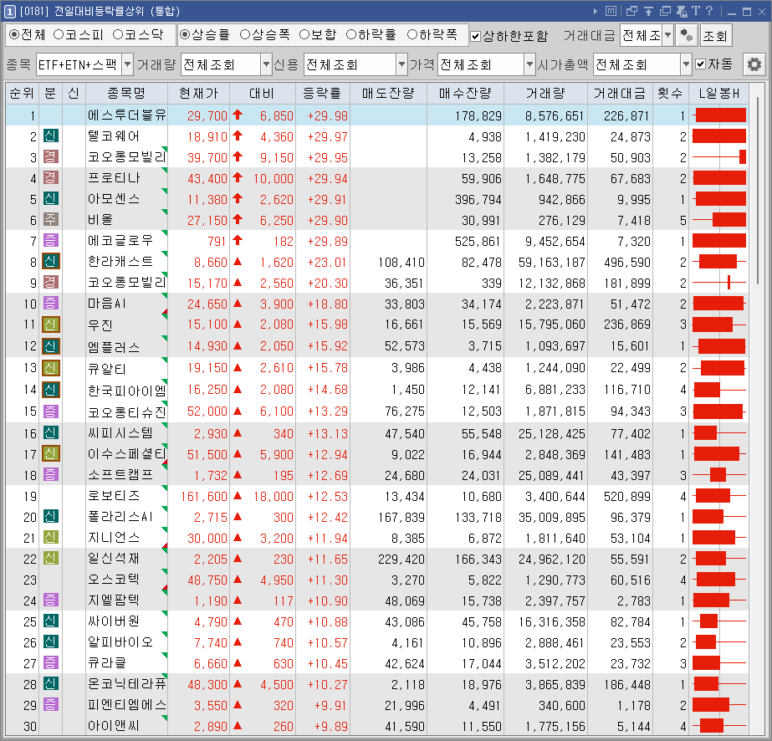Open the 신용 전체조회 dropdown
The image size is (772, 741).
coord(401,64)
